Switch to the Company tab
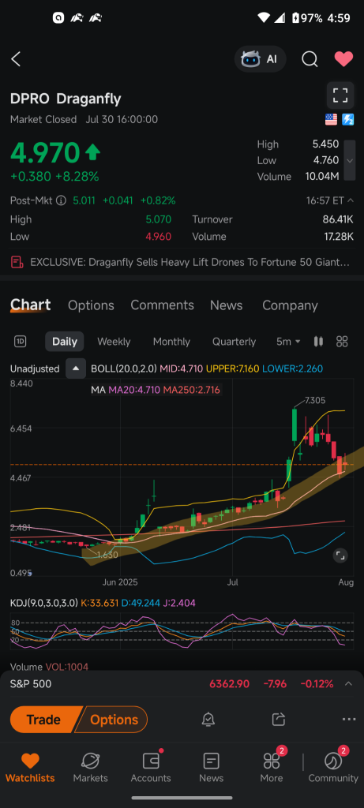This screenshot has width=364, height=808. coord(290,305)
